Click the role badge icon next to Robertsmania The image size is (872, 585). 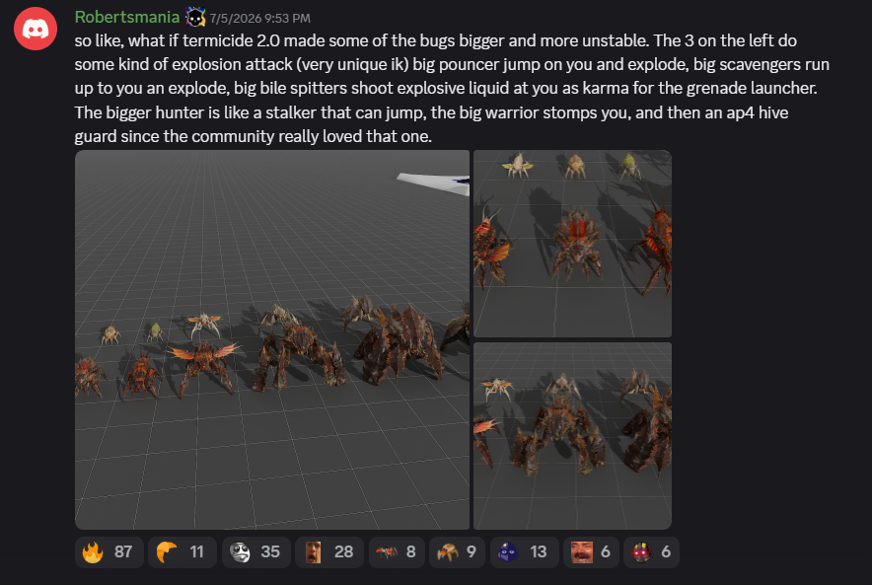click(x=195, y=18)
